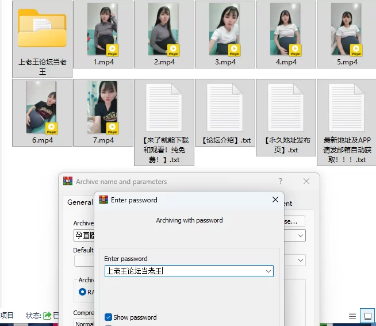The height and width of the screenshot is (326, 376).
Task: Switch to large thumbnails view in status bar
Action: click(367, 316)
